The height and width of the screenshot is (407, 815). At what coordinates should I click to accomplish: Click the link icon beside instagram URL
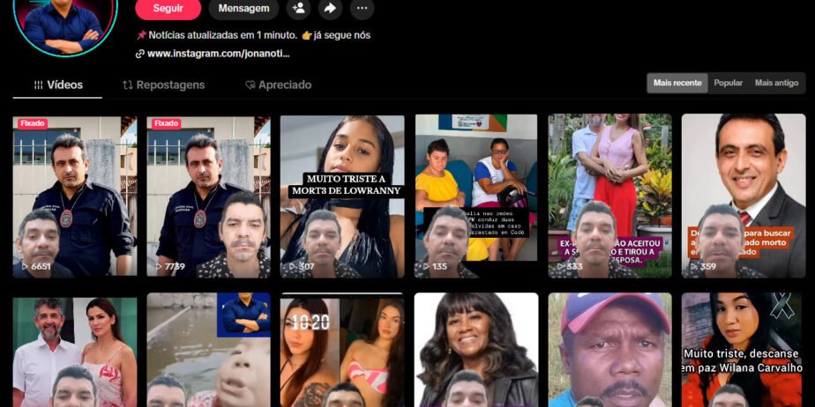click(x=140, y=54)
